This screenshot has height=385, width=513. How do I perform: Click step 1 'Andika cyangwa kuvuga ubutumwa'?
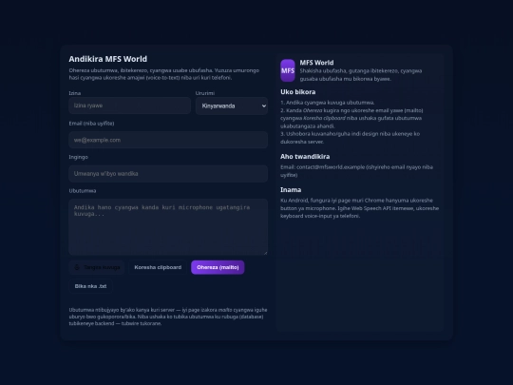[328, 103]
